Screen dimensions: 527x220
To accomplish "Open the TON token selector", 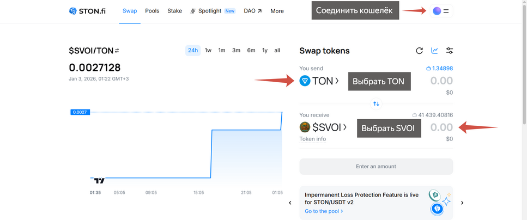I will click(319, 81).
